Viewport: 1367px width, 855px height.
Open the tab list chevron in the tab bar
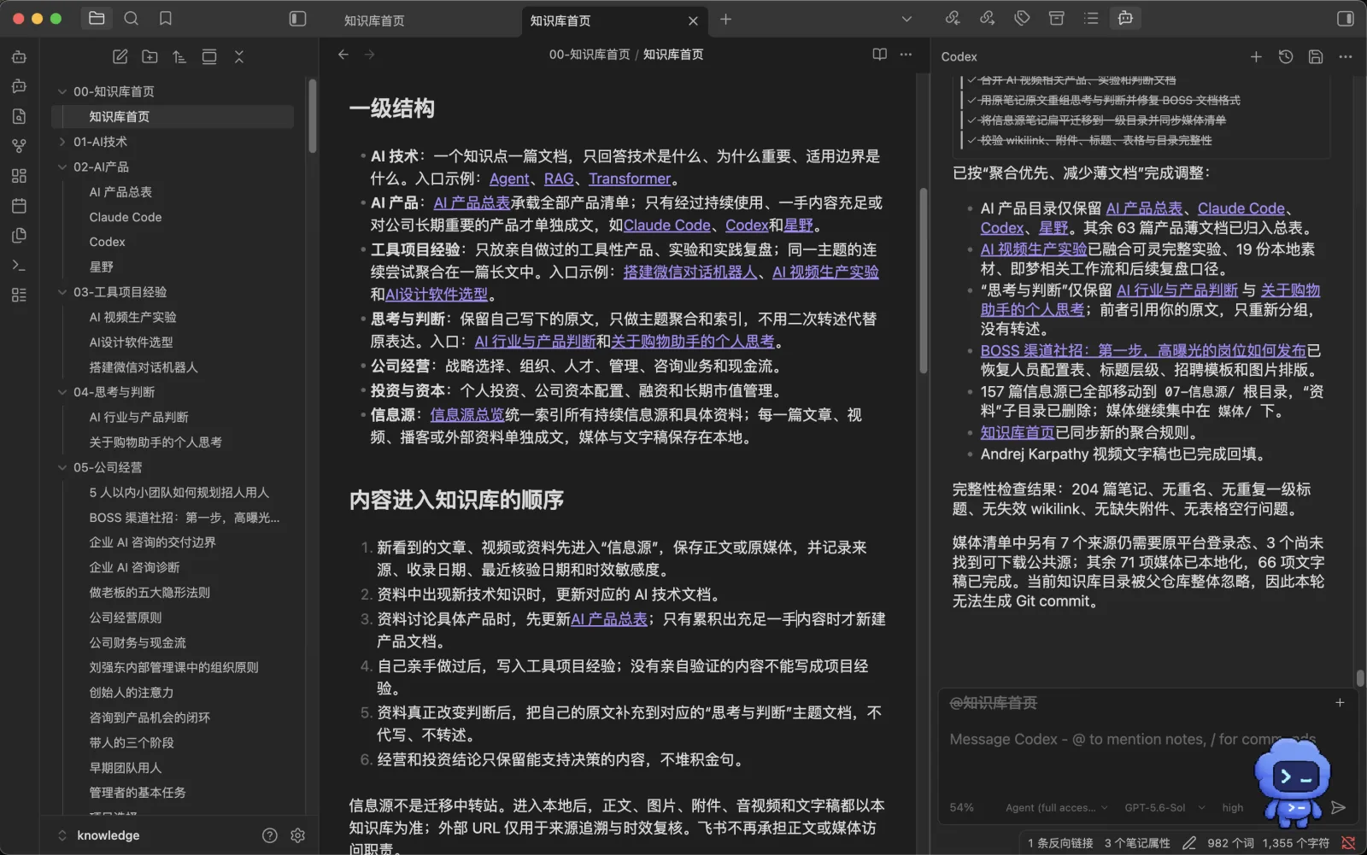[906, 19]
